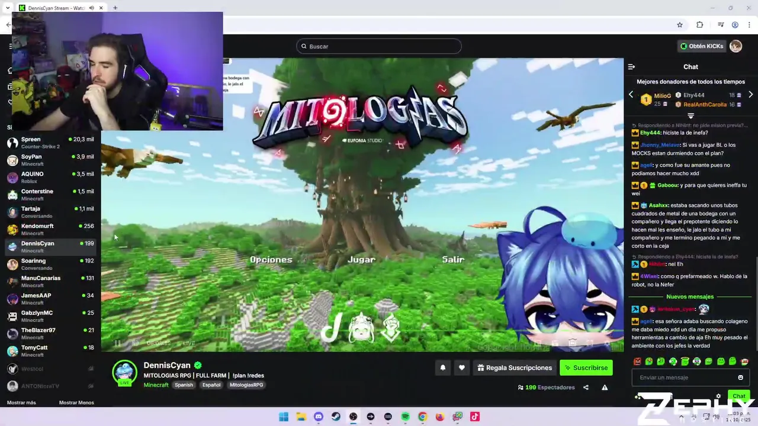Viewport: 758px width, 426px height.
Task: Open Google Chrome from taskbar
Action: coord(422,417)
